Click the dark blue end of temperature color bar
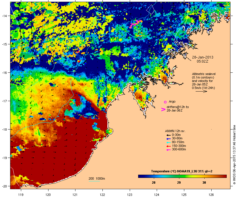Screen dimensions: 238x197 click(141, 176)
